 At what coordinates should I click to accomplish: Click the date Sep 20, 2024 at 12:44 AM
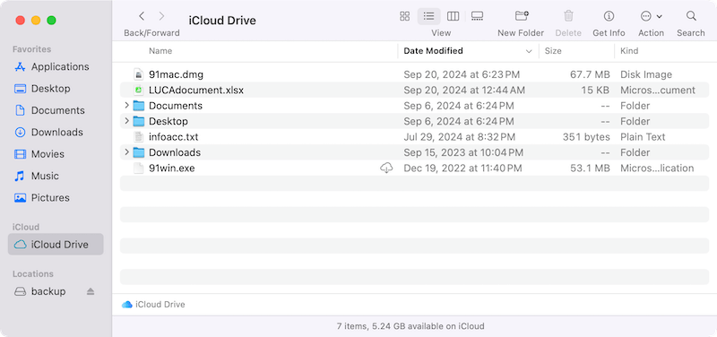click(x=464, y=91)
